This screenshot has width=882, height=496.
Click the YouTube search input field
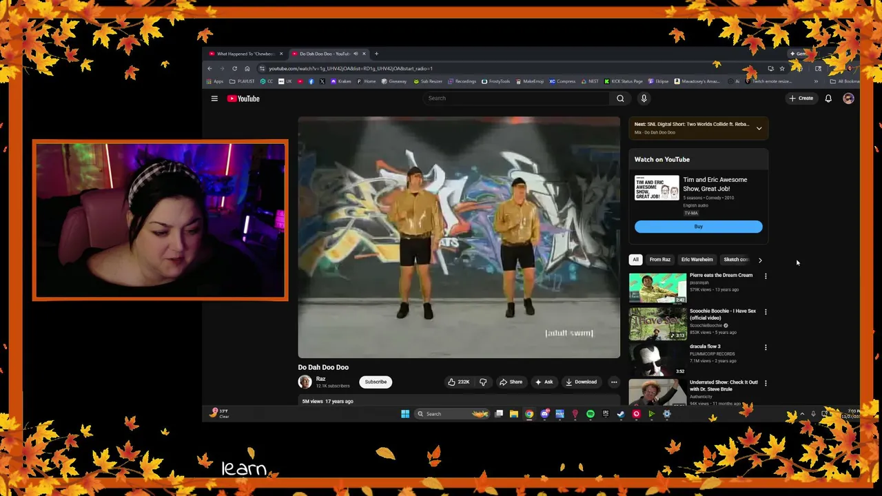(517, 99)
